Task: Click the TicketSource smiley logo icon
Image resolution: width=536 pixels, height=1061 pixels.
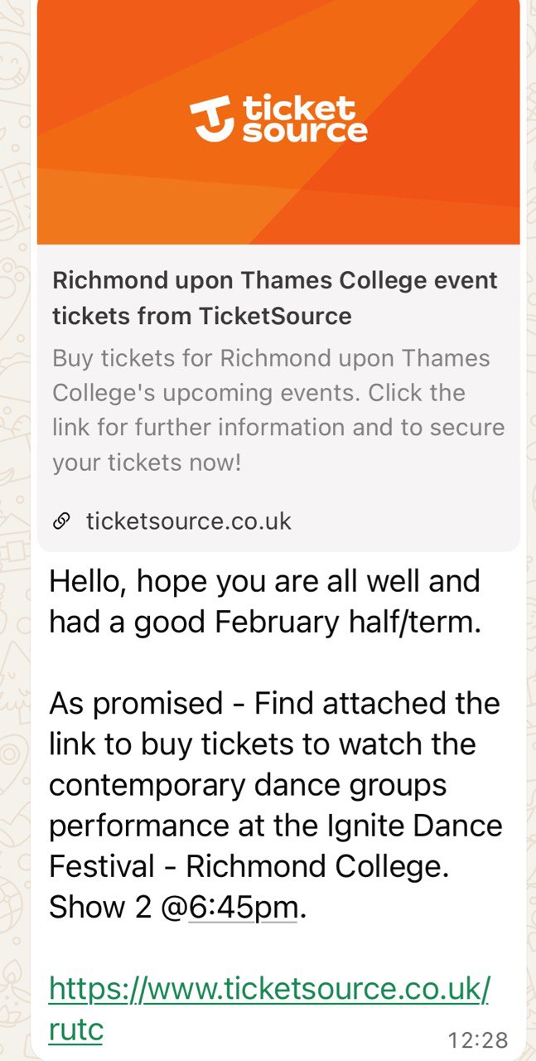Action: coord(214,119)
